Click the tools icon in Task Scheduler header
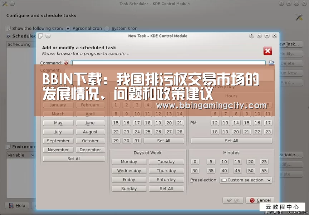Screen dimensions: 309x215 [299, 17]
